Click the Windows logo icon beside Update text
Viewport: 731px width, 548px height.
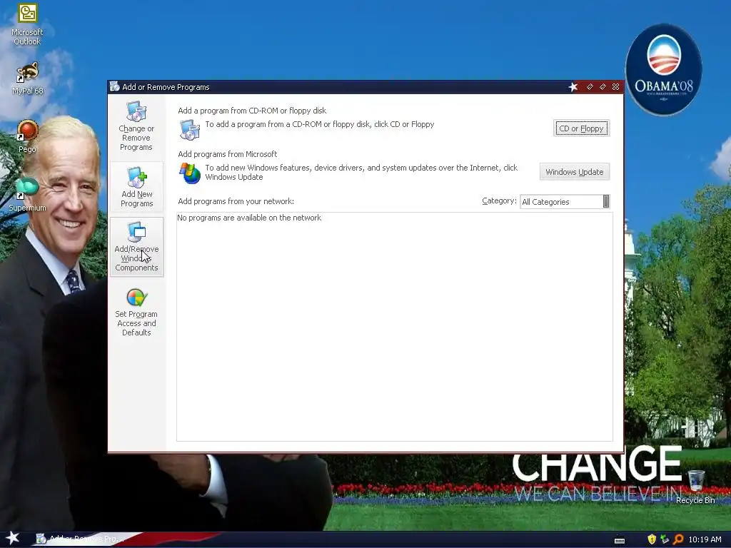click(x=190, y=173)
